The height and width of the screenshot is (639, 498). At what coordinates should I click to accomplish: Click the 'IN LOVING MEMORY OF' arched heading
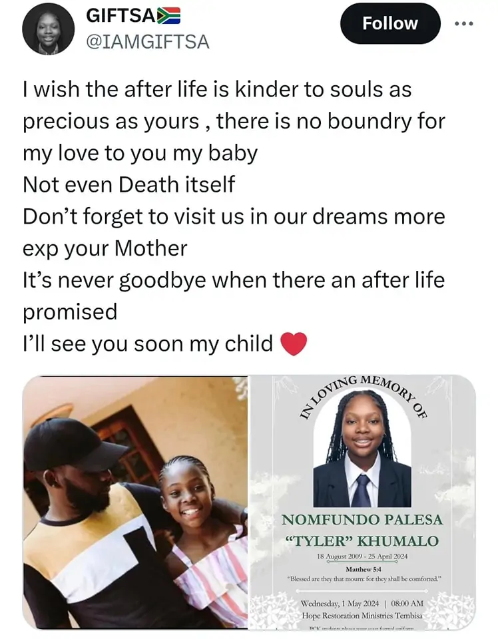[x=364, y=396]
